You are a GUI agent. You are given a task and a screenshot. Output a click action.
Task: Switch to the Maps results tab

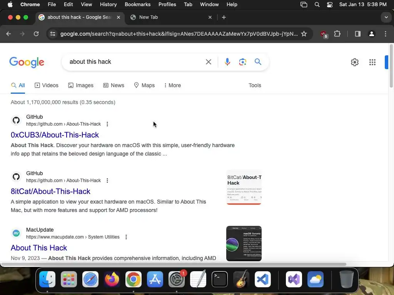145,85
